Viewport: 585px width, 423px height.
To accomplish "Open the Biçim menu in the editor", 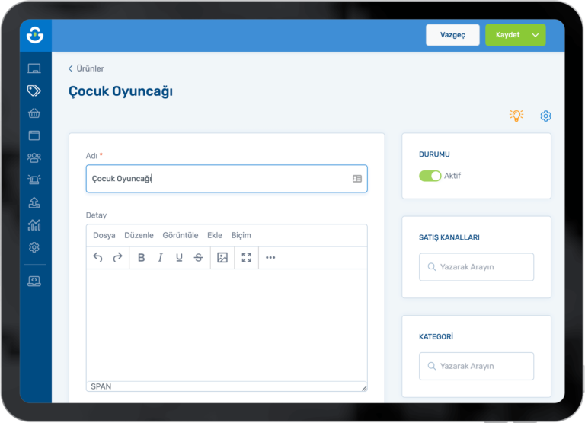I will (241, 235).
